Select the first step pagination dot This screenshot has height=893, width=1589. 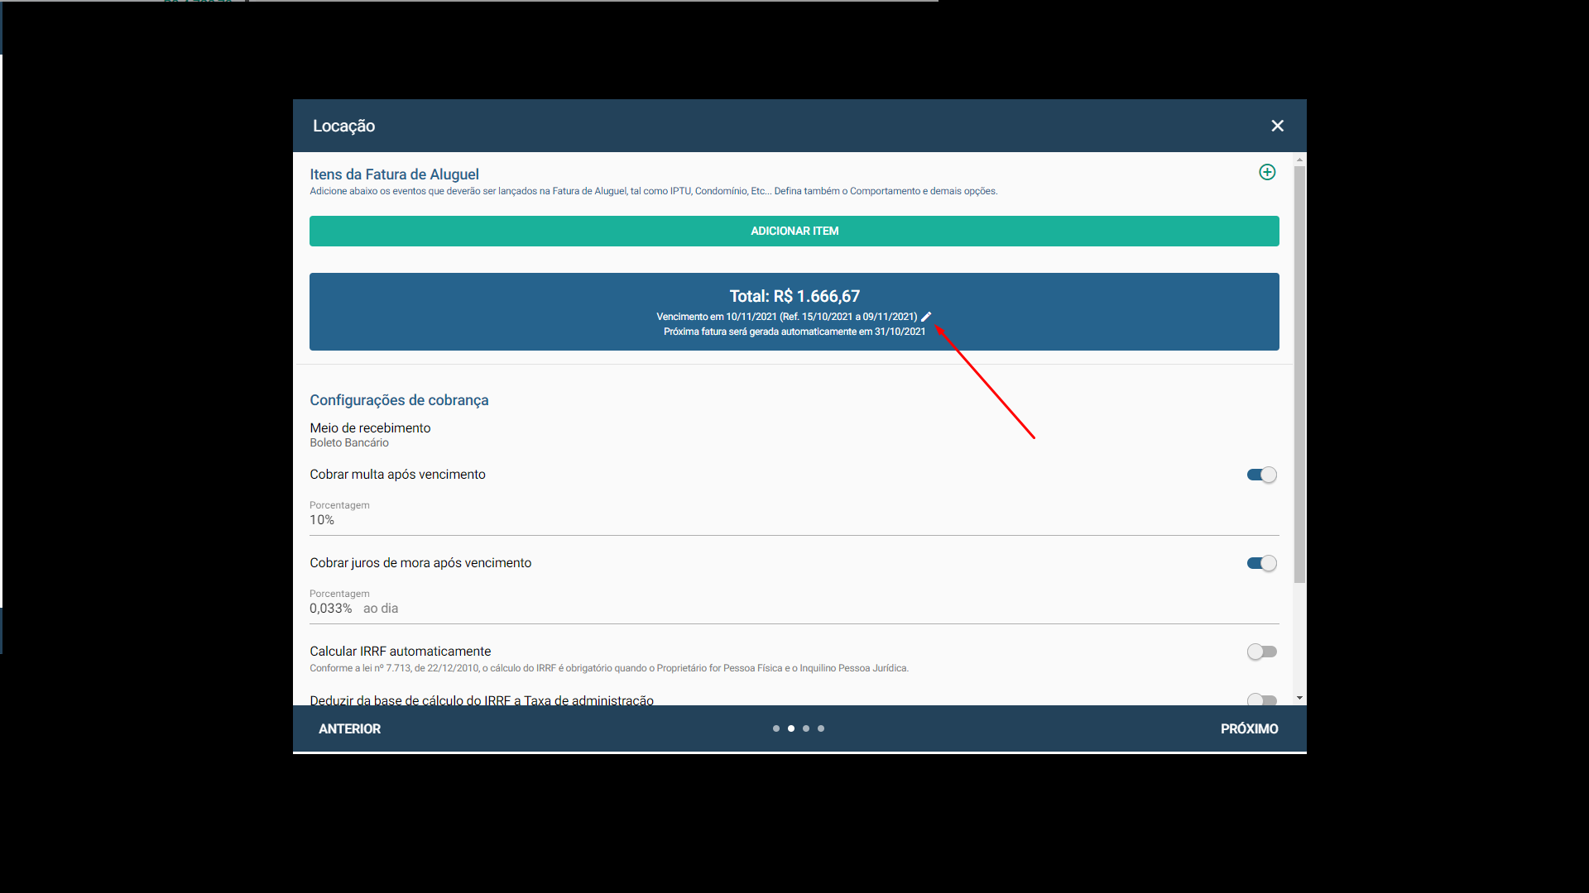click(x=775, y=728)
